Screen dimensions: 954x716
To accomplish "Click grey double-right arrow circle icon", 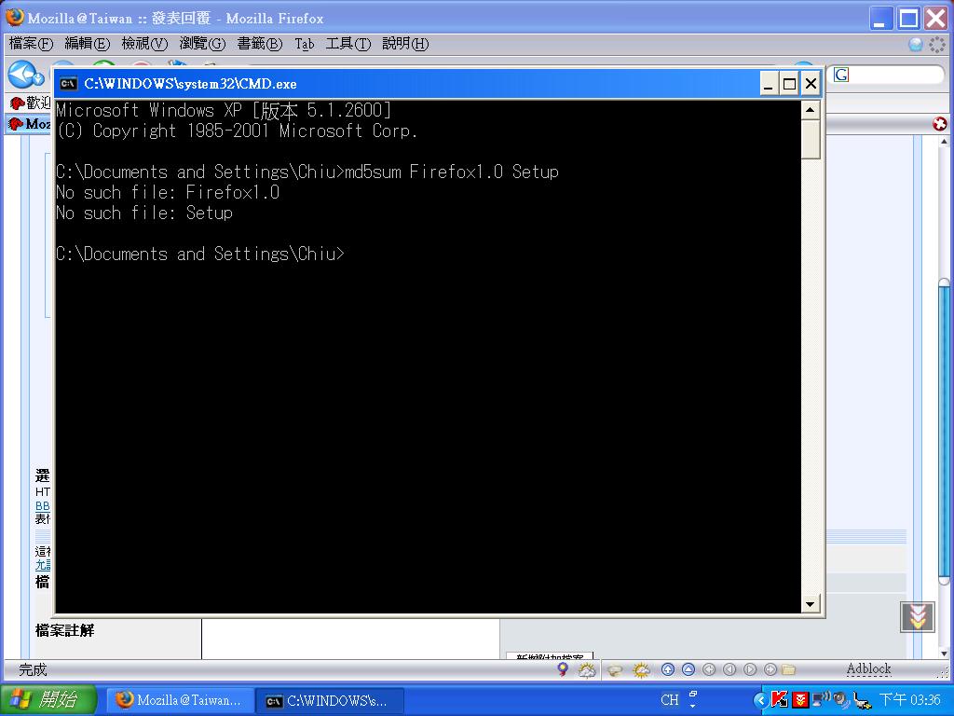I will 770,669.
